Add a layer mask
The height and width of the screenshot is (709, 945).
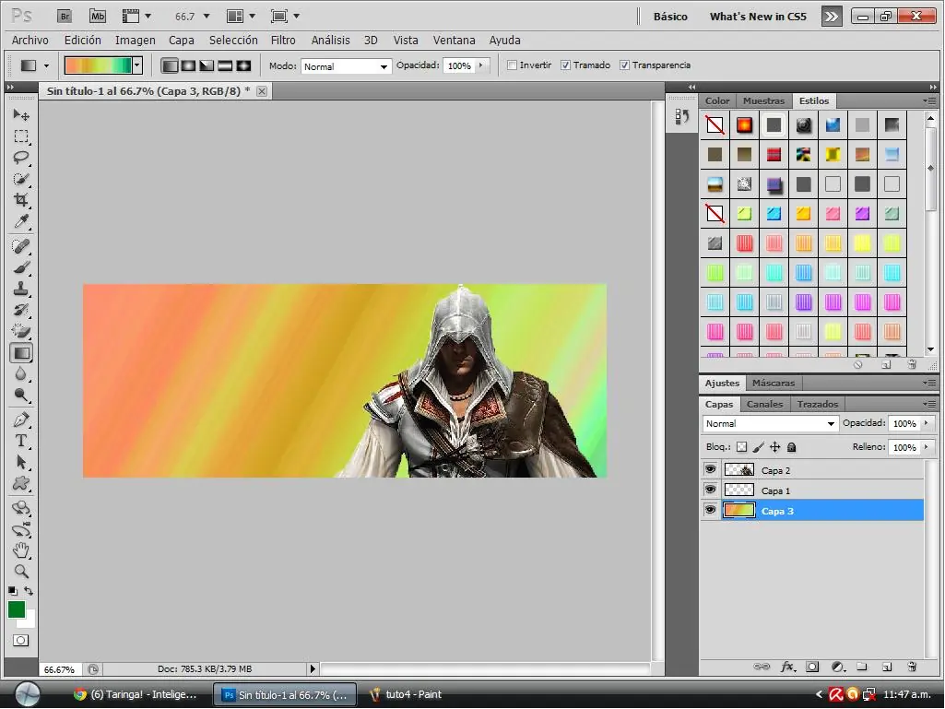pyautogui.click(x=812, y=667)
